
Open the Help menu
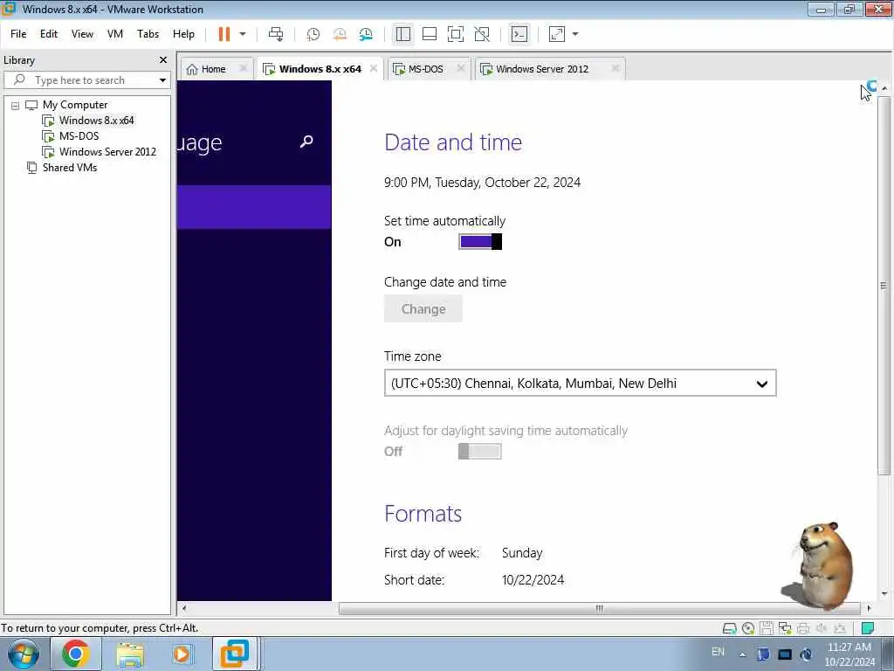[183, 34]
